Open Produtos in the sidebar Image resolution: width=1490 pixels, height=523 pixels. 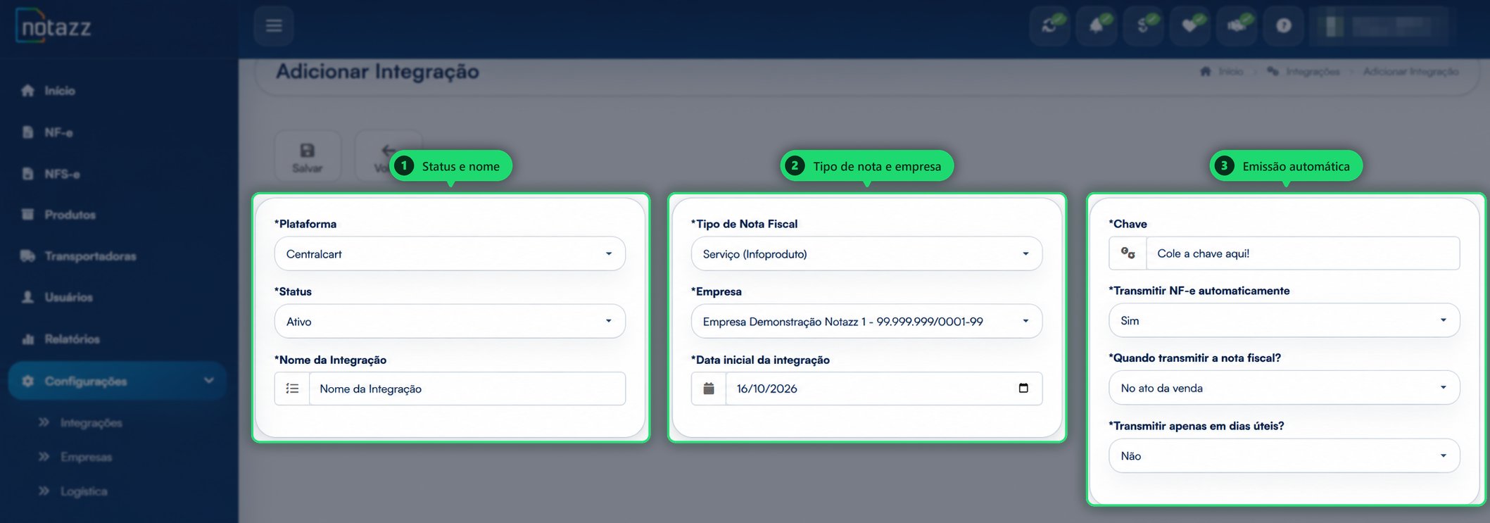tap(59, 215)
